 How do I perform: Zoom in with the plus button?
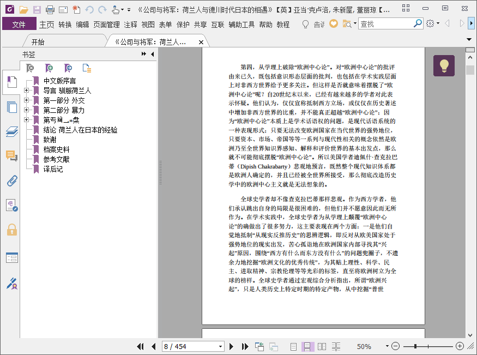click(x=460, y=346)
